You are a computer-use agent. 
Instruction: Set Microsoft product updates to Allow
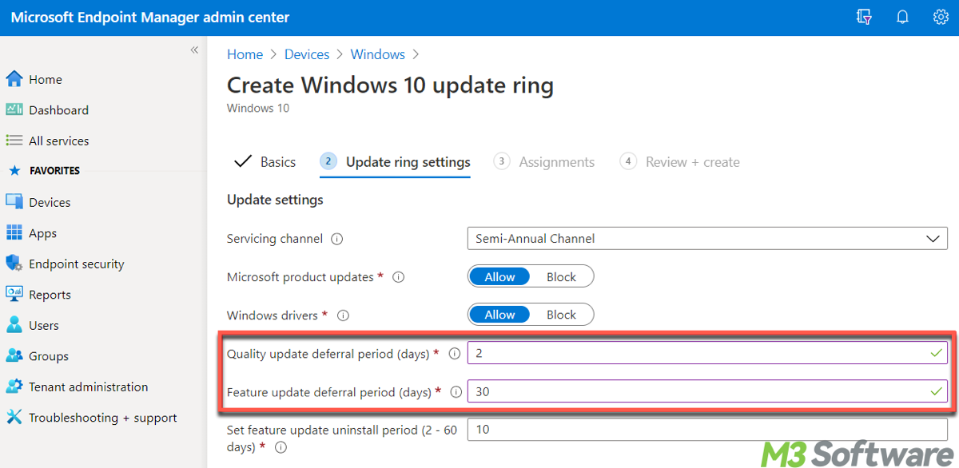point(499,277)
